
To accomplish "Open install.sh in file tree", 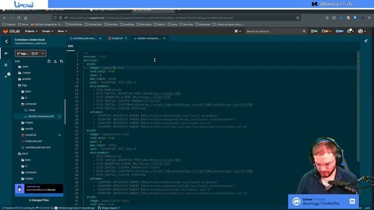I will (x=29, y=135).
